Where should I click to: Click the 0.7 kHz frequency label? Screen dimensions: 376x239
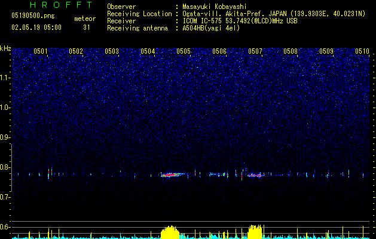(5, 197)
